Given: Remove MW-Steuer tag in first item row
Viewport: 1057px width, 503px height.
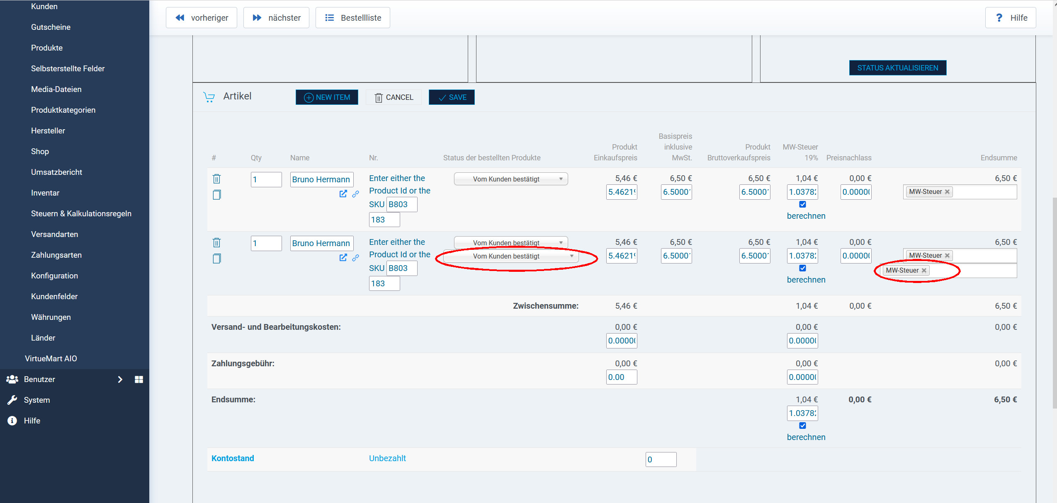Looking at the screenshot, I should coord(947,191).
